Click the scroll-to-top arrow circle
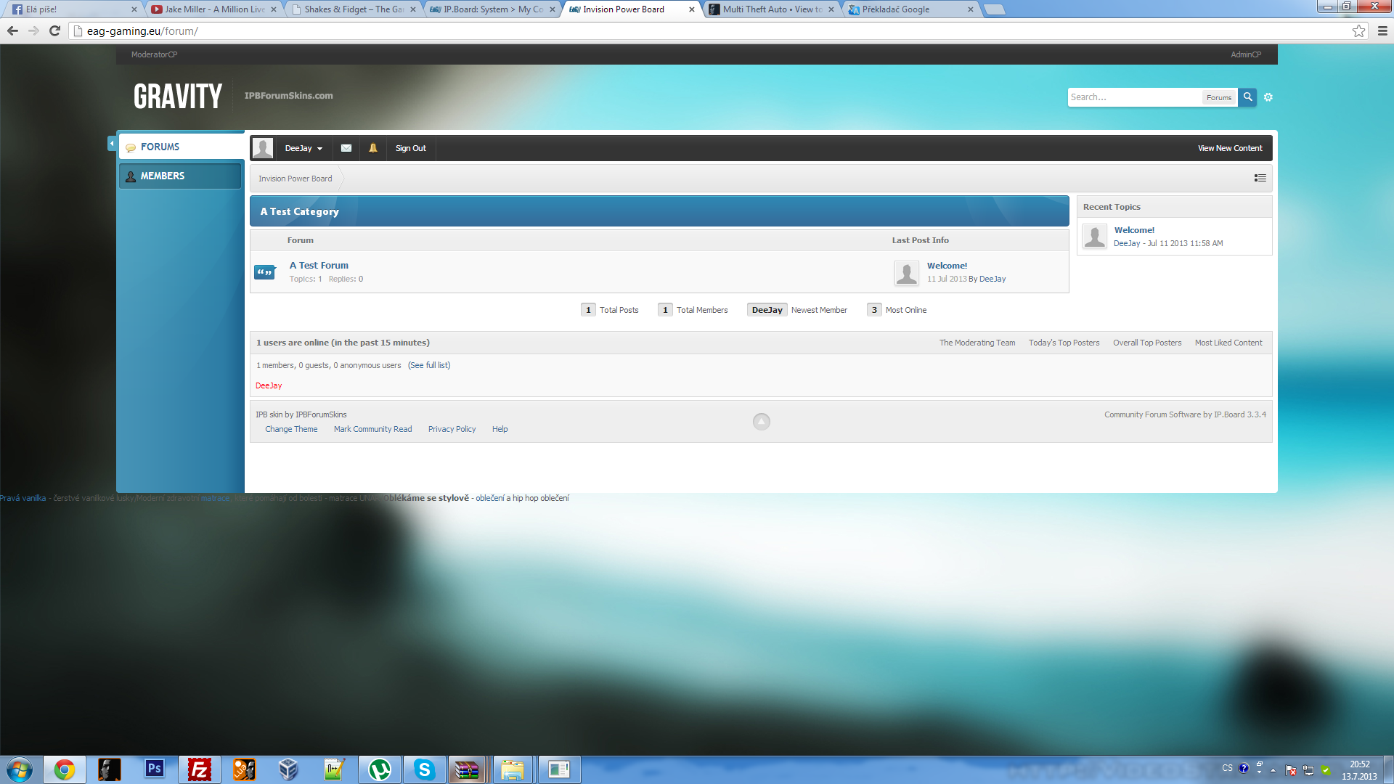This screenshot has height=784, width=1394. click(x=761, y=422)
